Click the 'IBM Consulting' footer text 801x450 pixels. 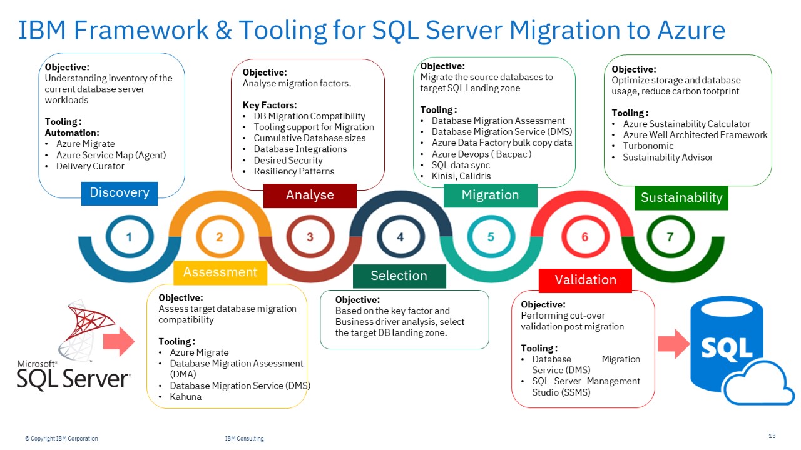pos(244,439)
